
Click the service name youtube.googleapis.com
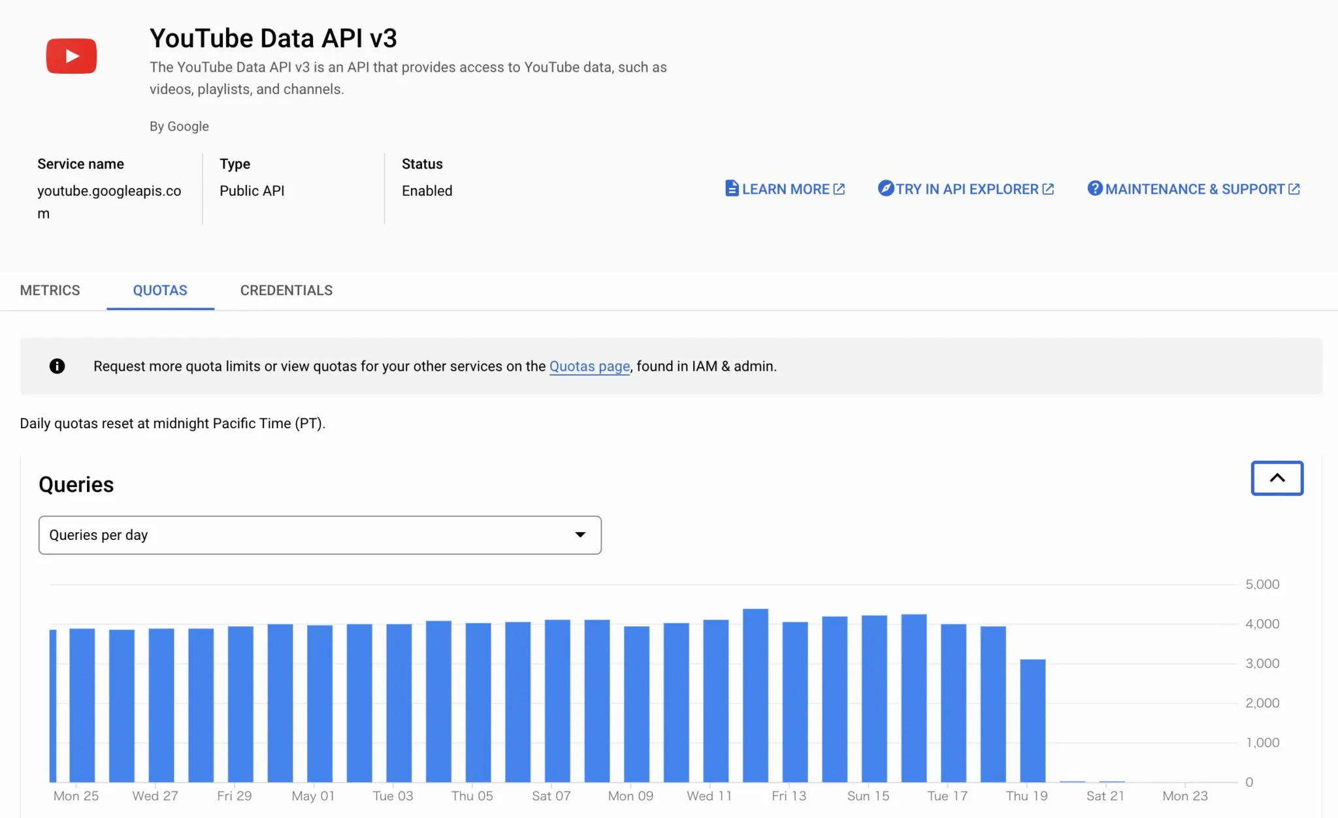109,202
